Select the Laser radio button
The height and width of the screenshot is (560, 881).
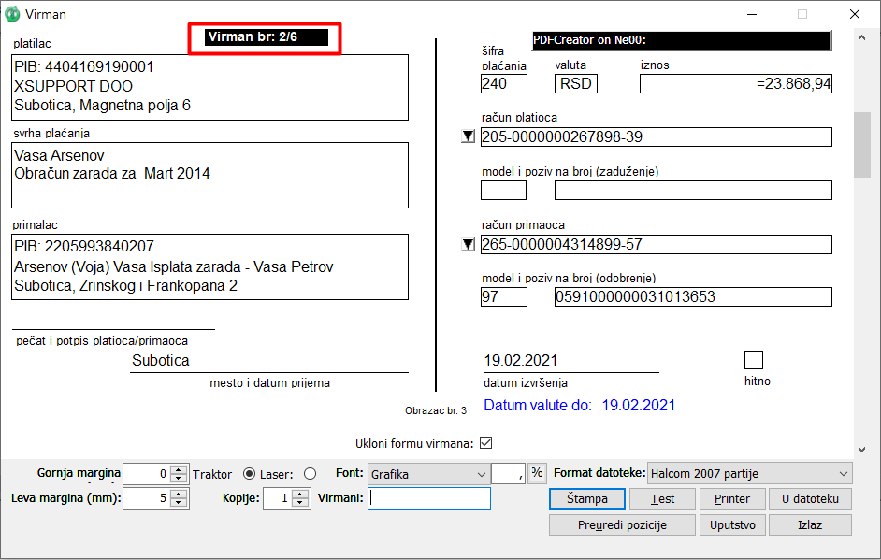[x=311, y=474]
